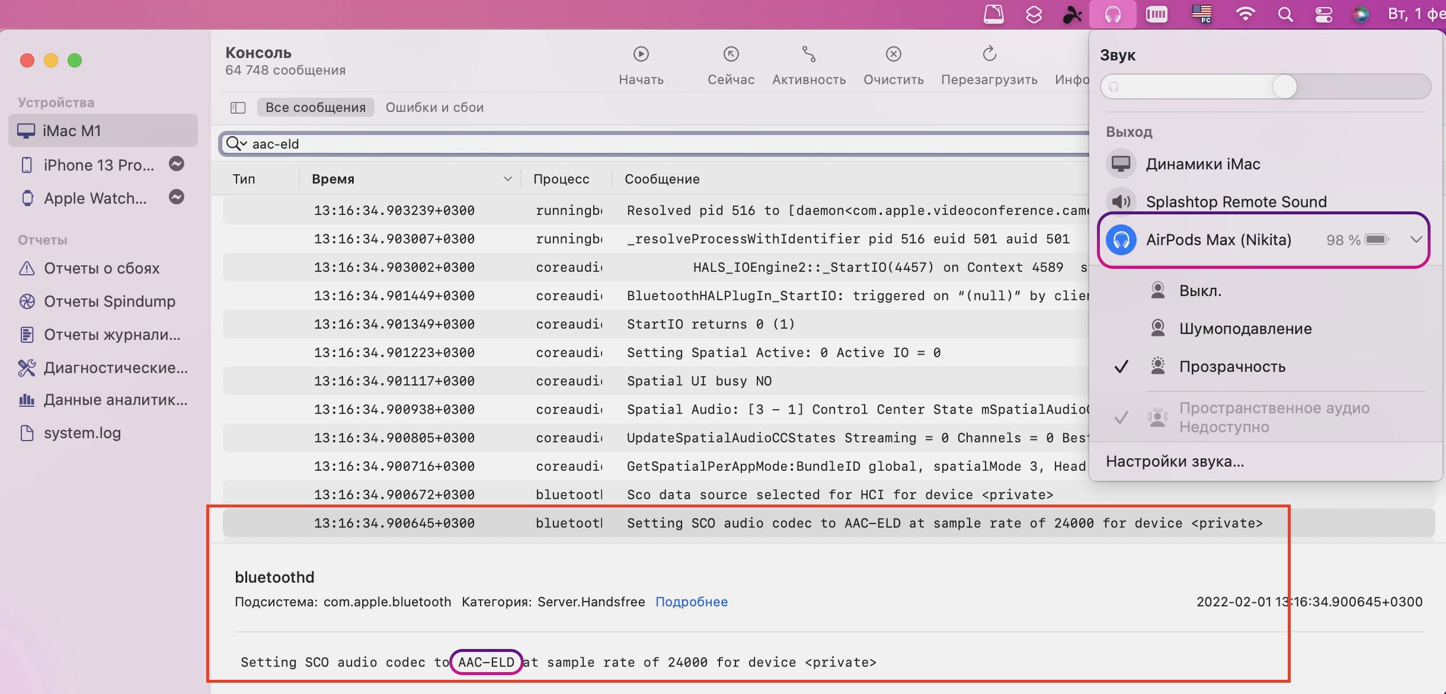Select iMac Speakers (Динамики iMac) output
The image size is (1446, 694).
(1265, 164)
